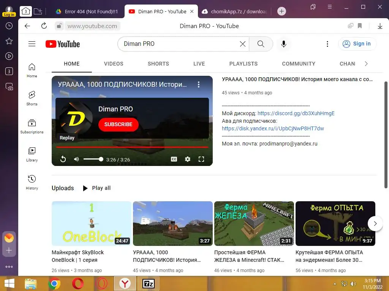Open the tableau home icon showing 3
Viewport: 389px width, 291px height.
(26, 11)
